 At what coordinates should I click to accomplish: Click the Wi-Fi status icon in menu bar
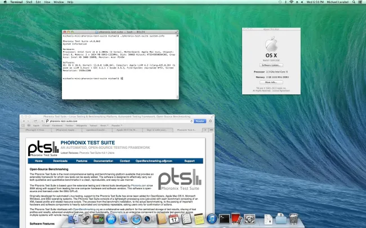coord(291,2)
